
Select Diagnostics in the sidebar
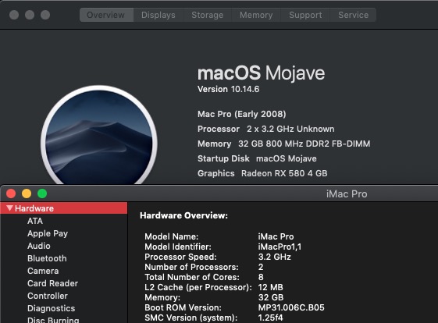[51, 308]
